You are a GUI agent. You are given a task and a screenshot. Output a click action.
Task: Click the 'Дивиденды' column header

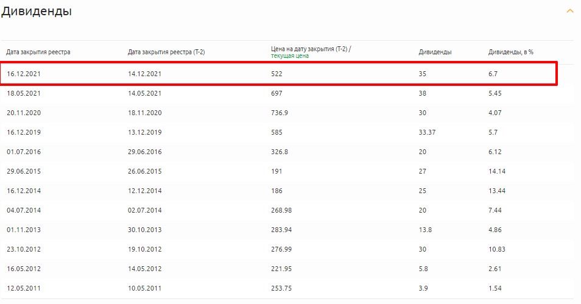click(x=435, y=52)
